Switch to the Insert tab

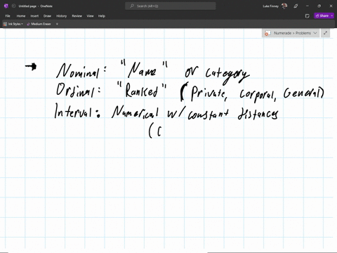point(34,16)
